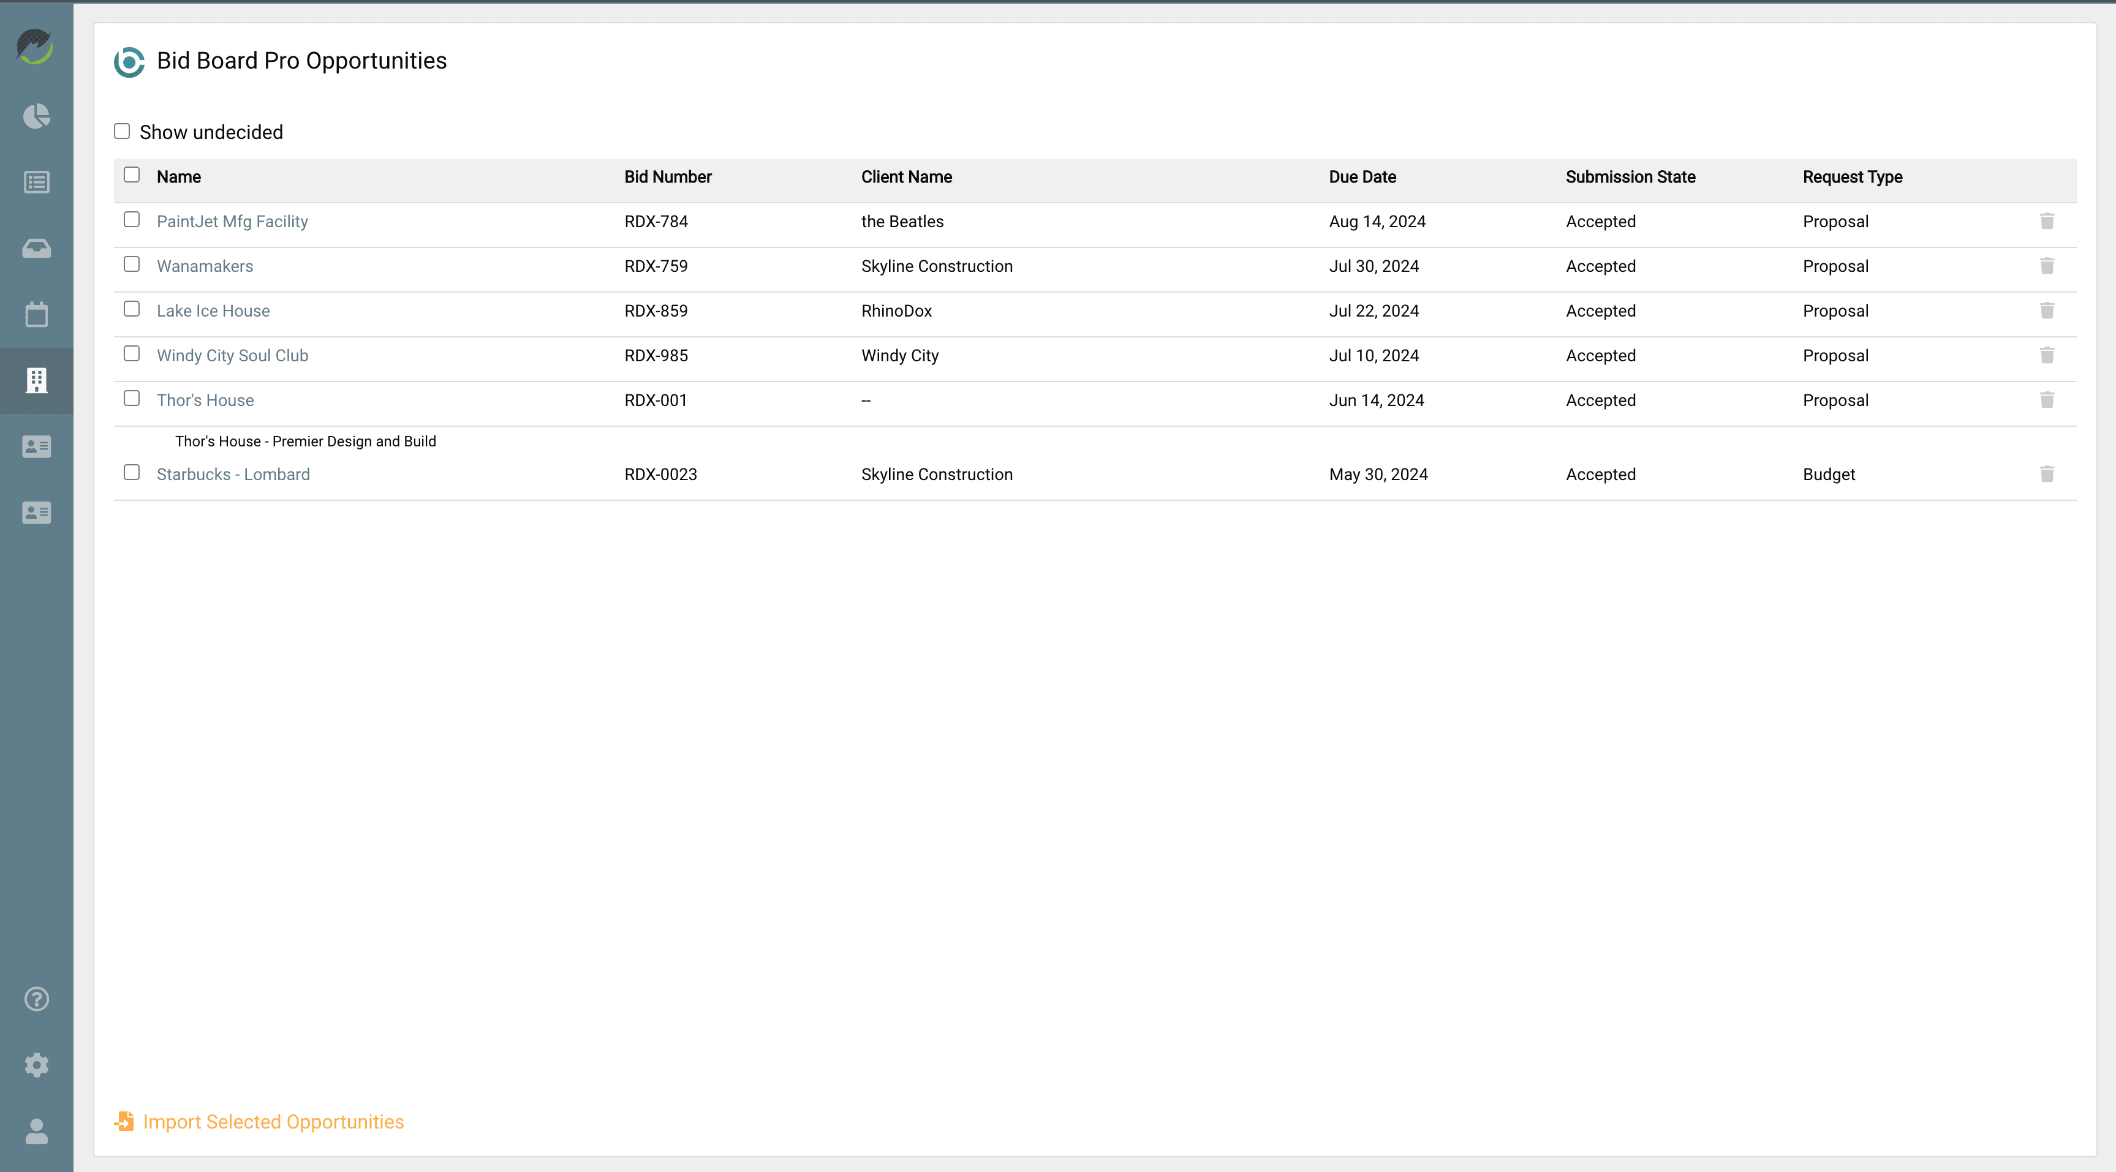Select the building opportunities sidebar icon
This screenshot has width=2116, height=1172.
coord(37,380)
